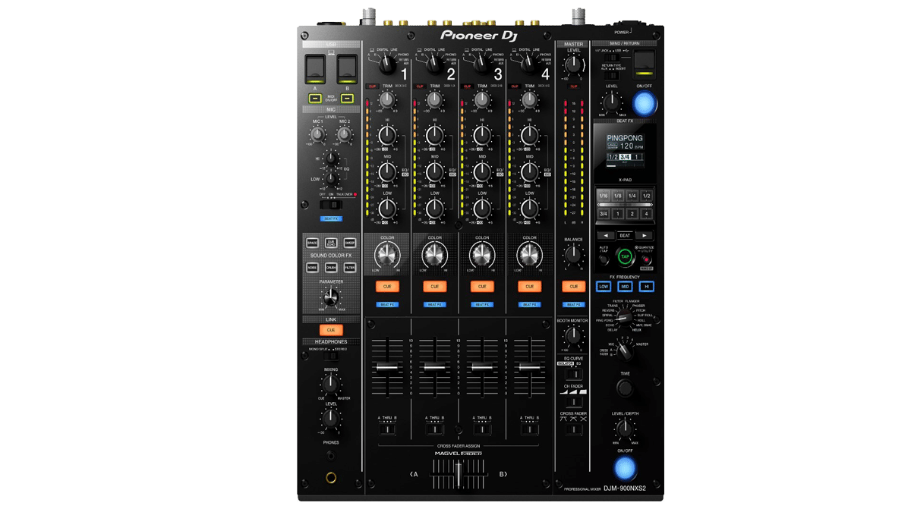
Task: Click channel 4 fader handle
Action: click(529, 367)
